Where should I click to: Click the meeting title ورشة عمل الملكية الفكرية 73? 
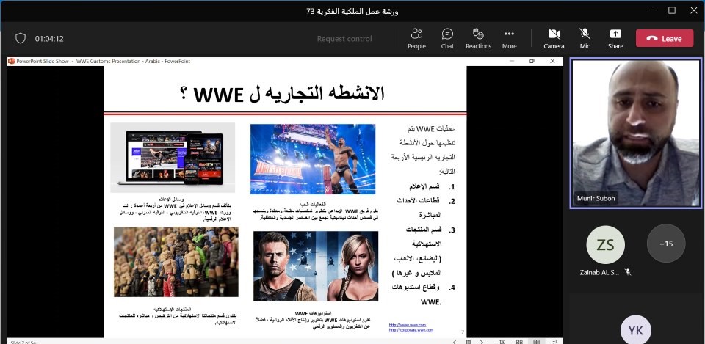point(352,11)
